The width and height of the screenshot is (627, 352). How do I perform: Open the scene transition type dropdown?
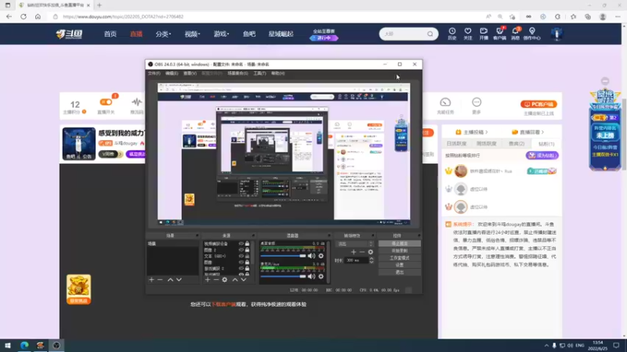point(355,243)
